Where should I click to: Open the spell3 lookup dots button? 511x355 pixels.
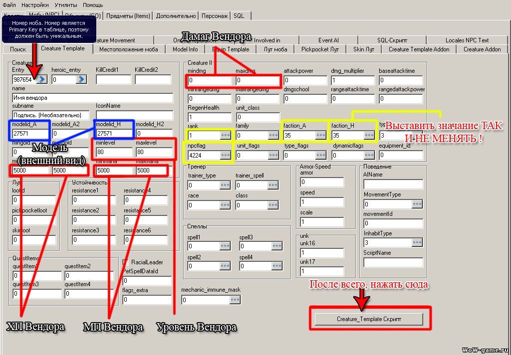(x=277, y=246)
